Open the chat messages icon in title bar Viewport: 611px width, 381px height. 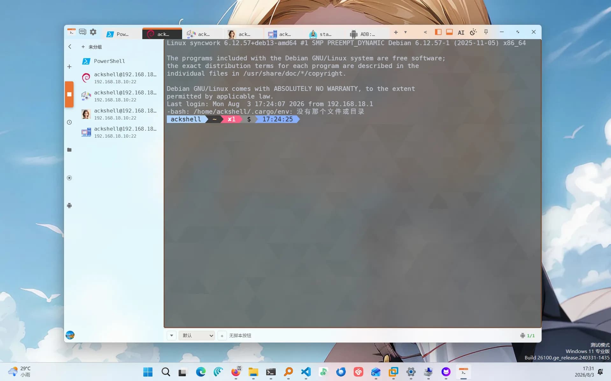82,32
